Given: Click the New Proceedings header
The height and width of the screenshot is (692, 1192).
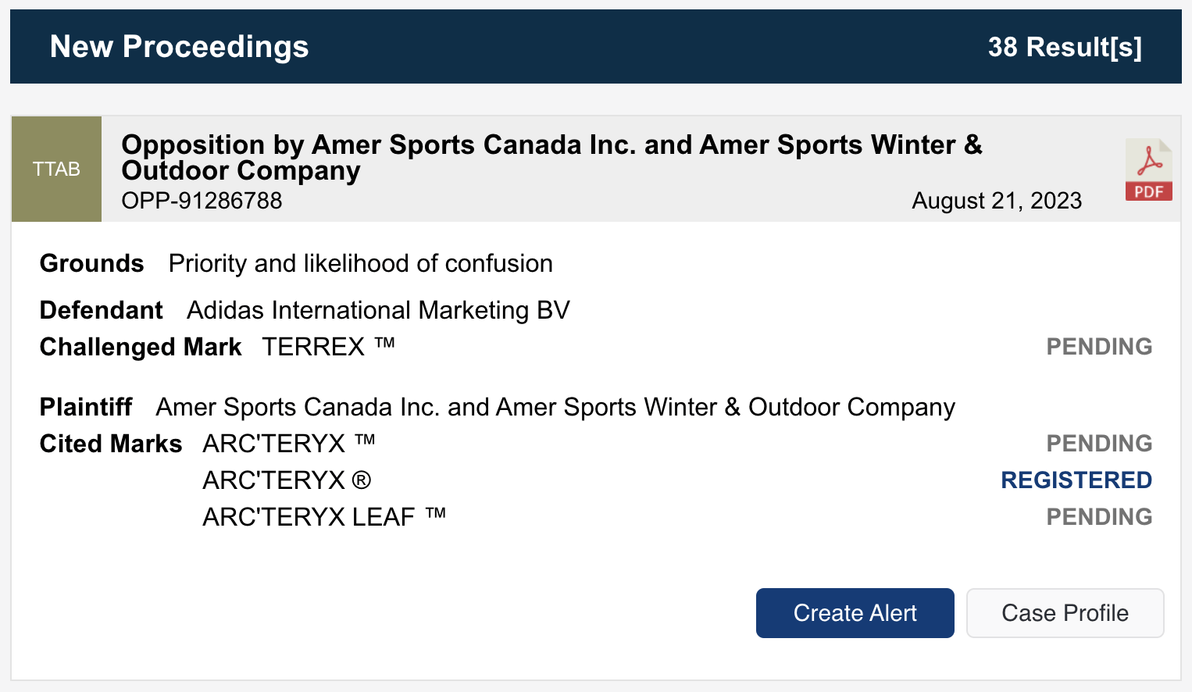Looking at the screenshot, I should (179, 47).
